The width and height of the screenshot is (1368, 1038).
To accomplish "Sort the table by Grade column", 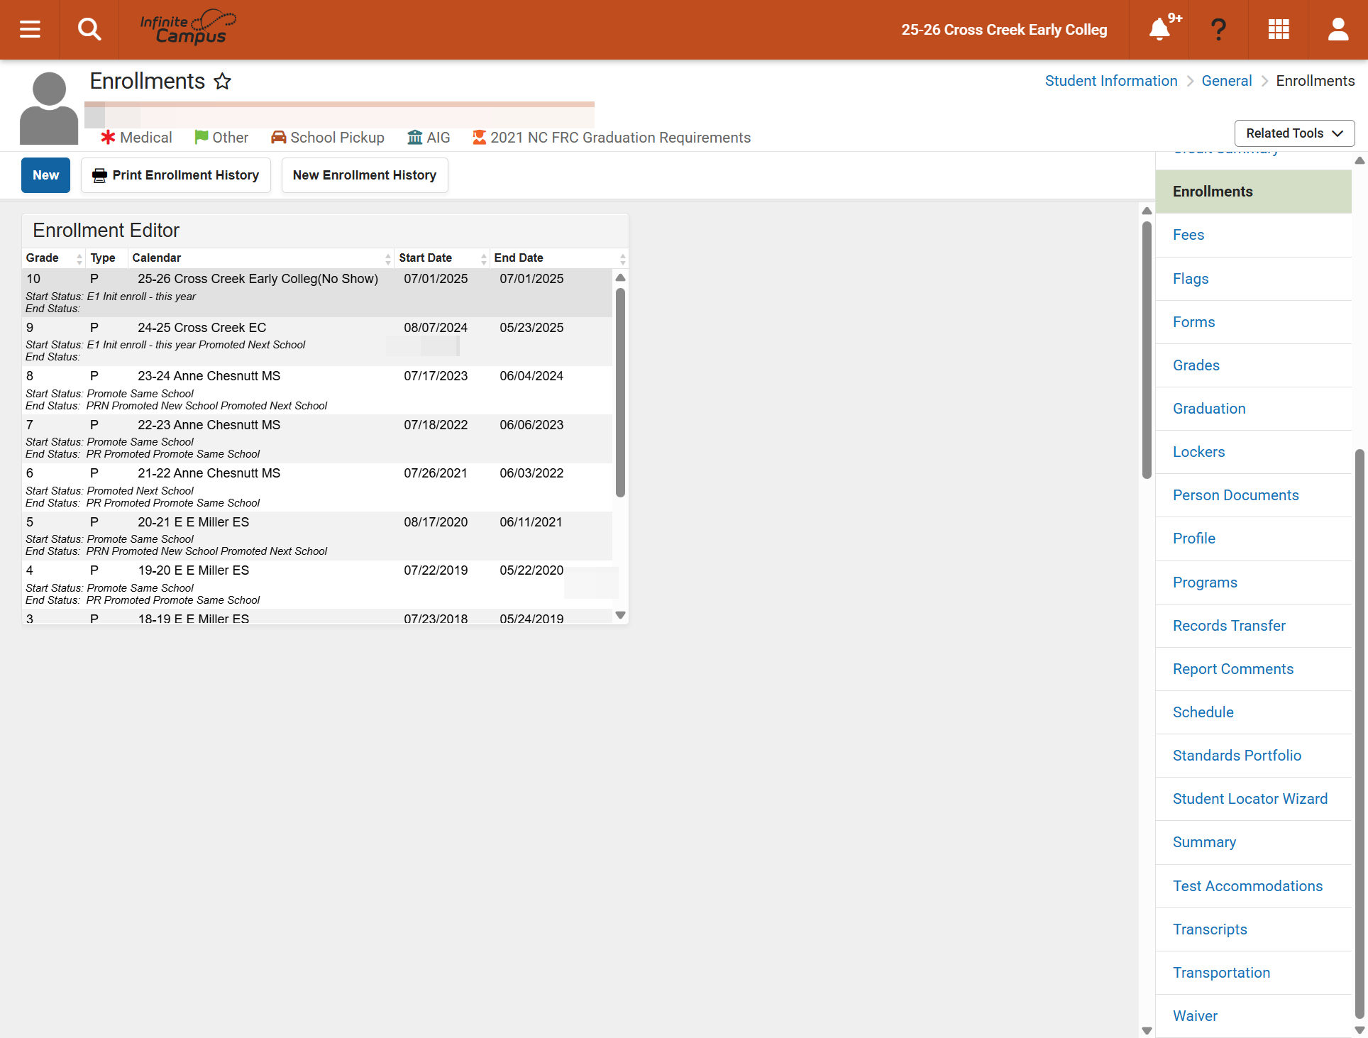I will (53, 258).
